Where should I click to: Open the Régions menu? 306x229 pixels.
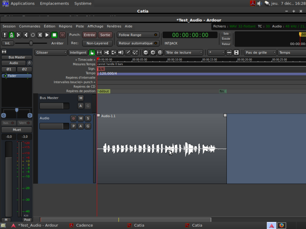point(65,26)
